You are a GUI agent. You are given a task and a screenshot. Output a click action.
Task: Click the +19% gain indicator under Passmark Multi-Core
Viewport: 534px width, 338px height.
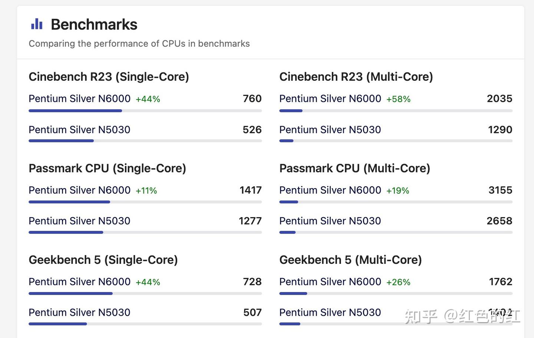coord(397,190)
